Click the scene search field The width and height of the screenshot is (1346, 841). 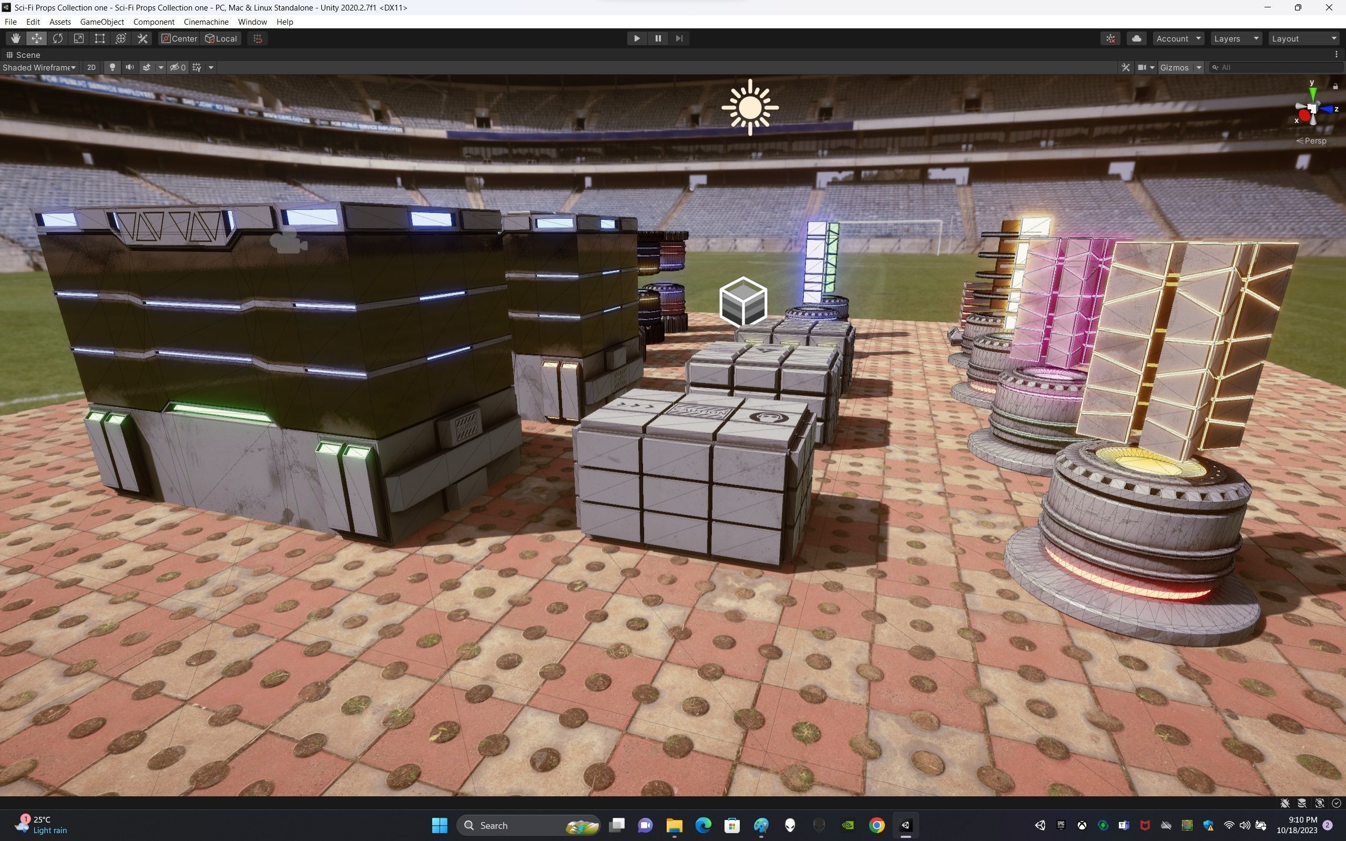point(1279,67)
